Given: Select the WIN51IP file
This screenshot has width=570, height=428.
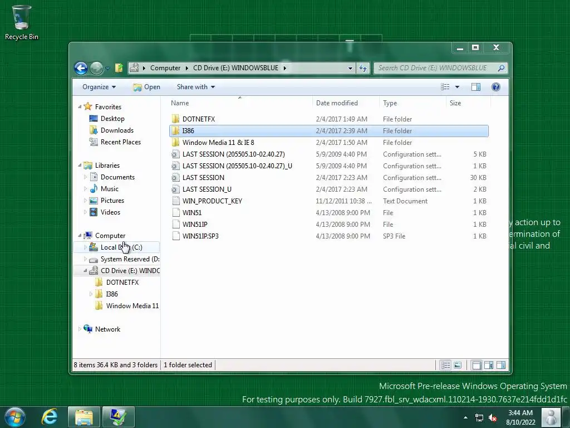Looking at the screenshot, I should 328,224.
